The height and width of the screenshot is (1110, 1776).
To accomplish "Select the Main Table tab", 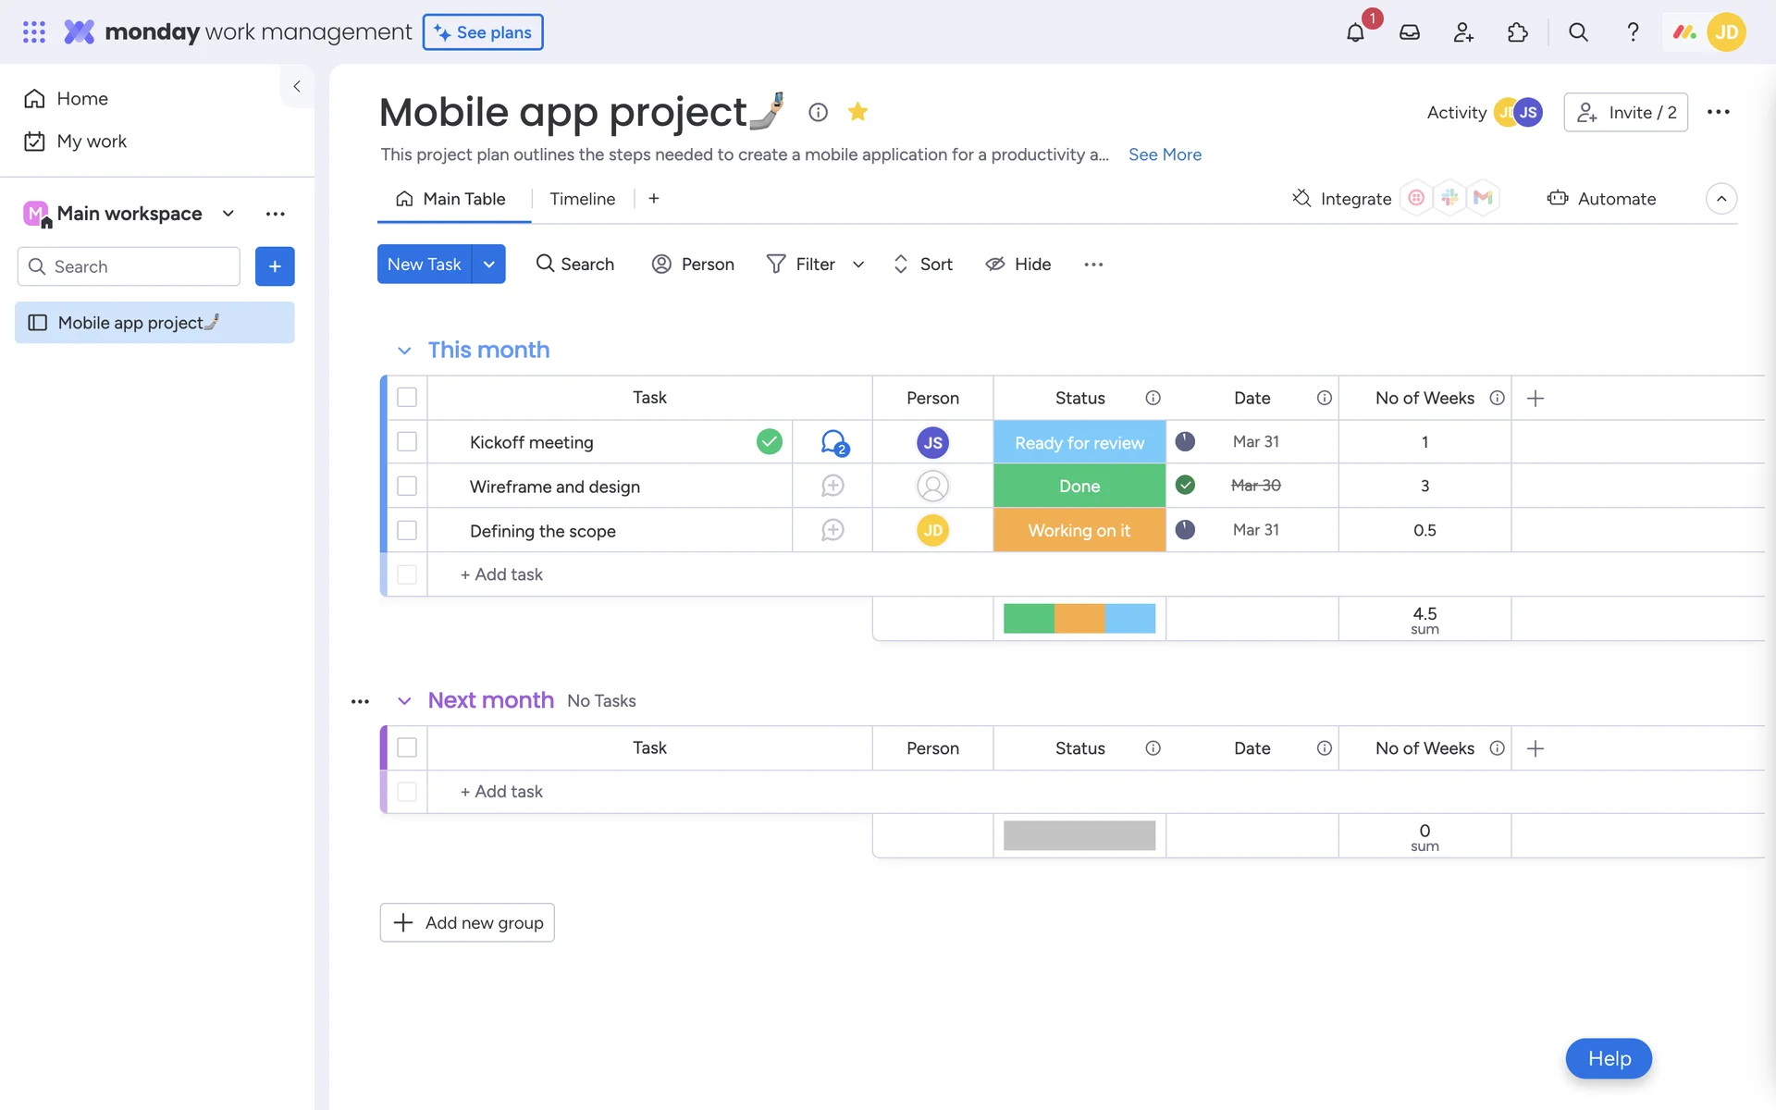I will point(452,199).
